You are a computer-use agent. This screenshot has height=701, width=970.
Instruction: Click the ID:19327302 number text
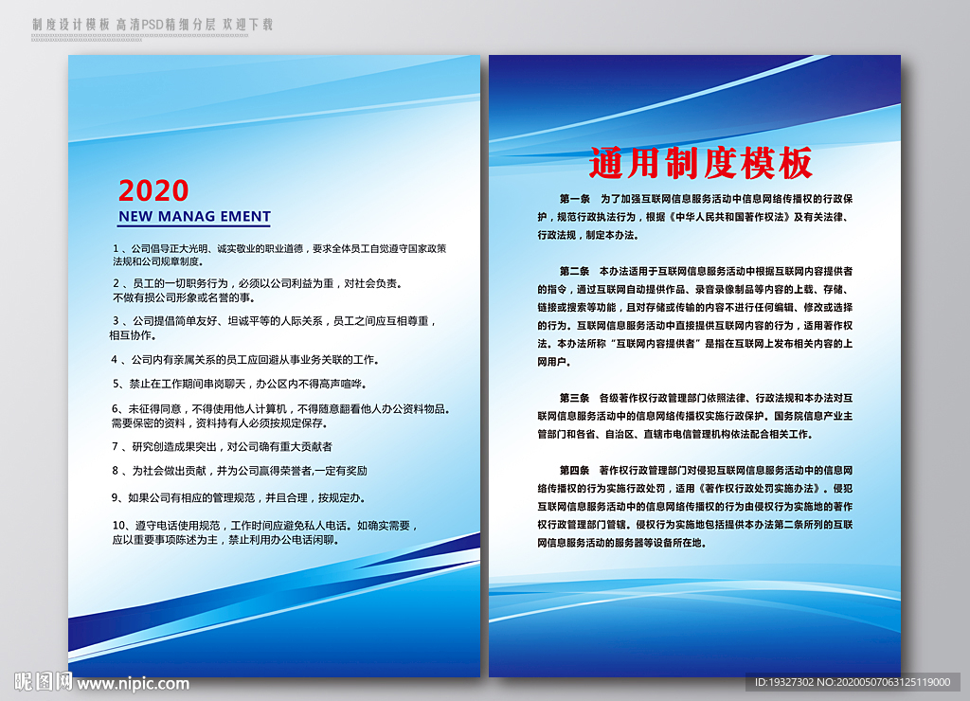[x=783, y=682]
